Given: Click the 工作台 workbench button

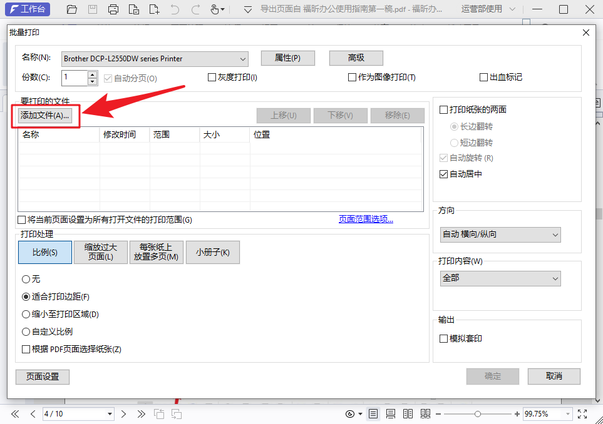Looking at the screenshot, I should 28,9.
